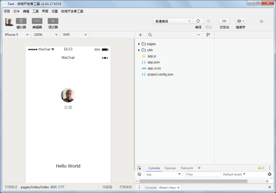Screen dimensions: 276x193
Task: Click the profile avatar in the simulator
Action: coord(68,95)
